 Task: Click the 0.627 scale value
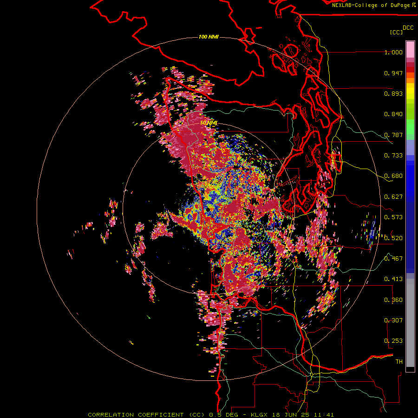[x=393, y=197]
